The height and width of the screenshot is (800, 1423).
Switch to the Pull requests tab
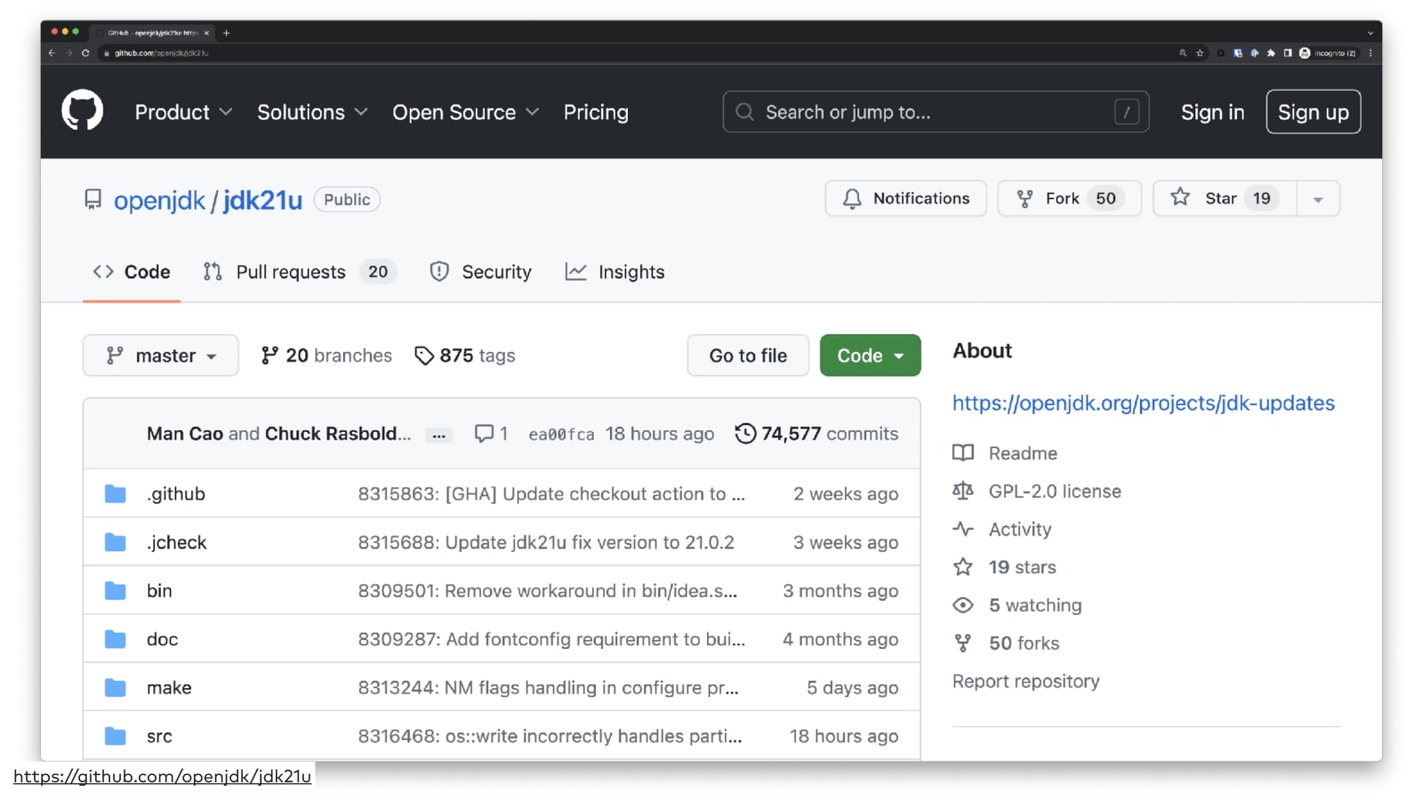[299, 272]
